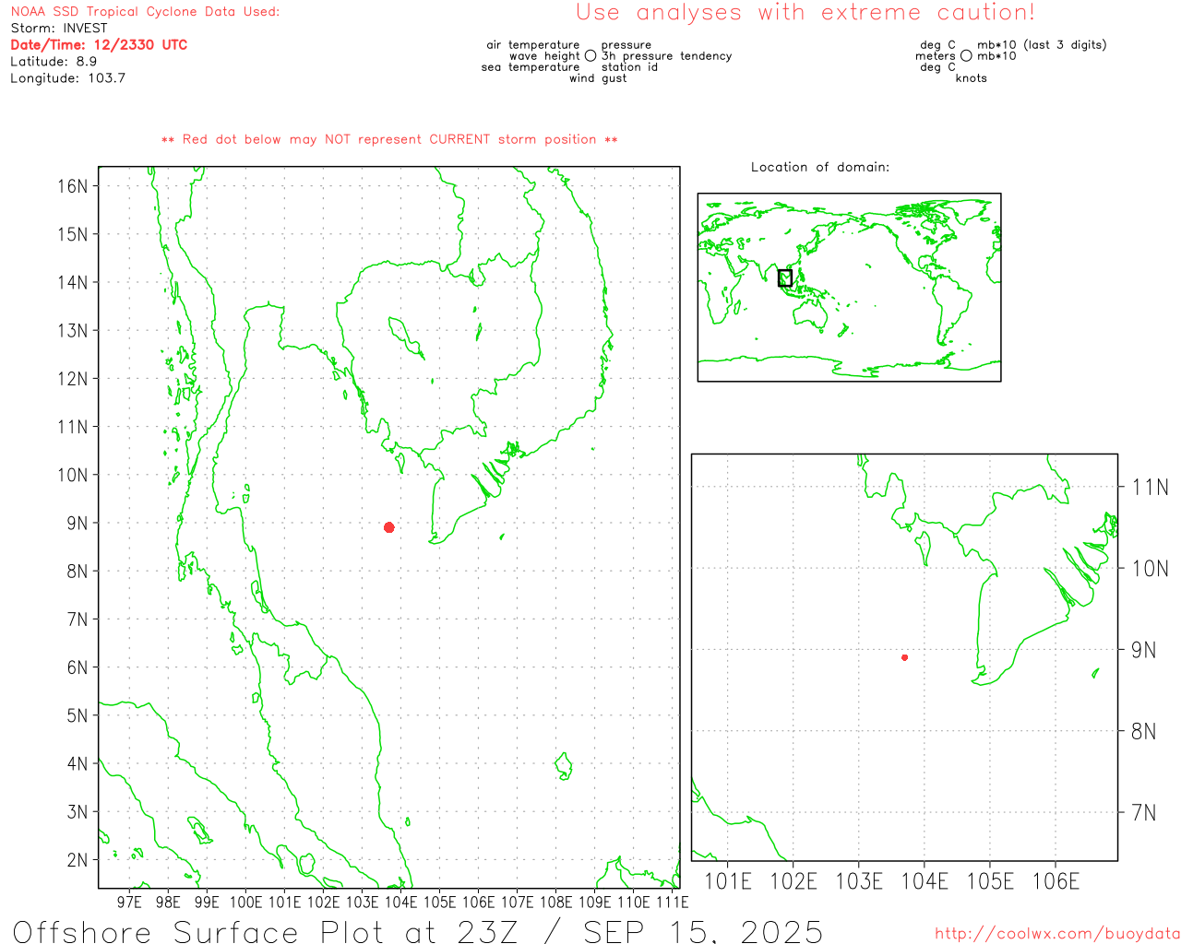
Task: Click the 2N latitude label on main map
Action: coord(78,860)
